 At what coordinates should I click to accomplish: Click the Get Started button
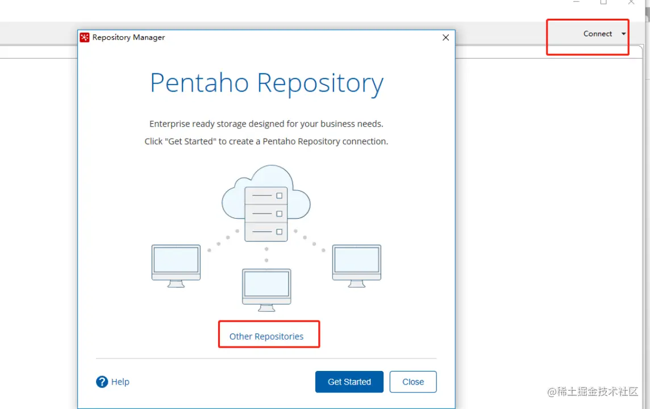point(349,382)
